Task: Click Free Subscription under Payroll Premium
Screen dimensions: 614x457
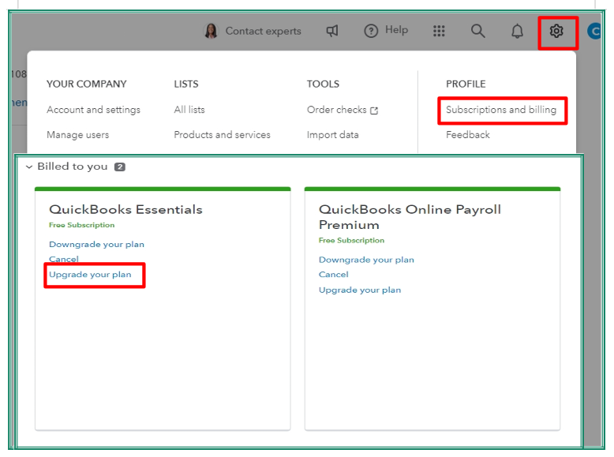Action: pos(351,241)
